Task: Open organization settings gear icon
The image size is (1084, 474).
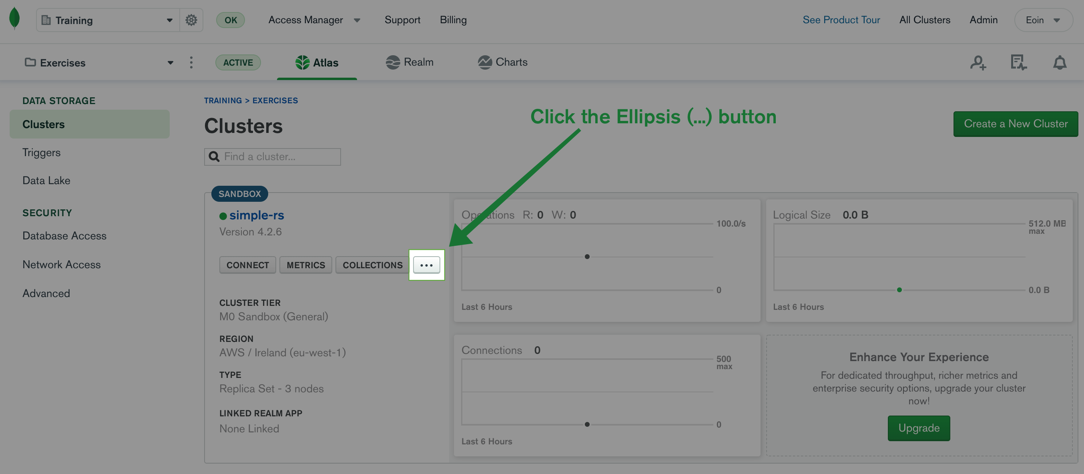Action: coord(191,20)
